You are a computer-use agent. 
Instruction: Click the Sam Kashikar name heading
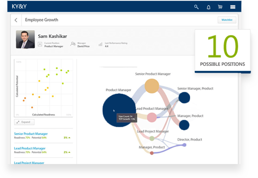52,36
